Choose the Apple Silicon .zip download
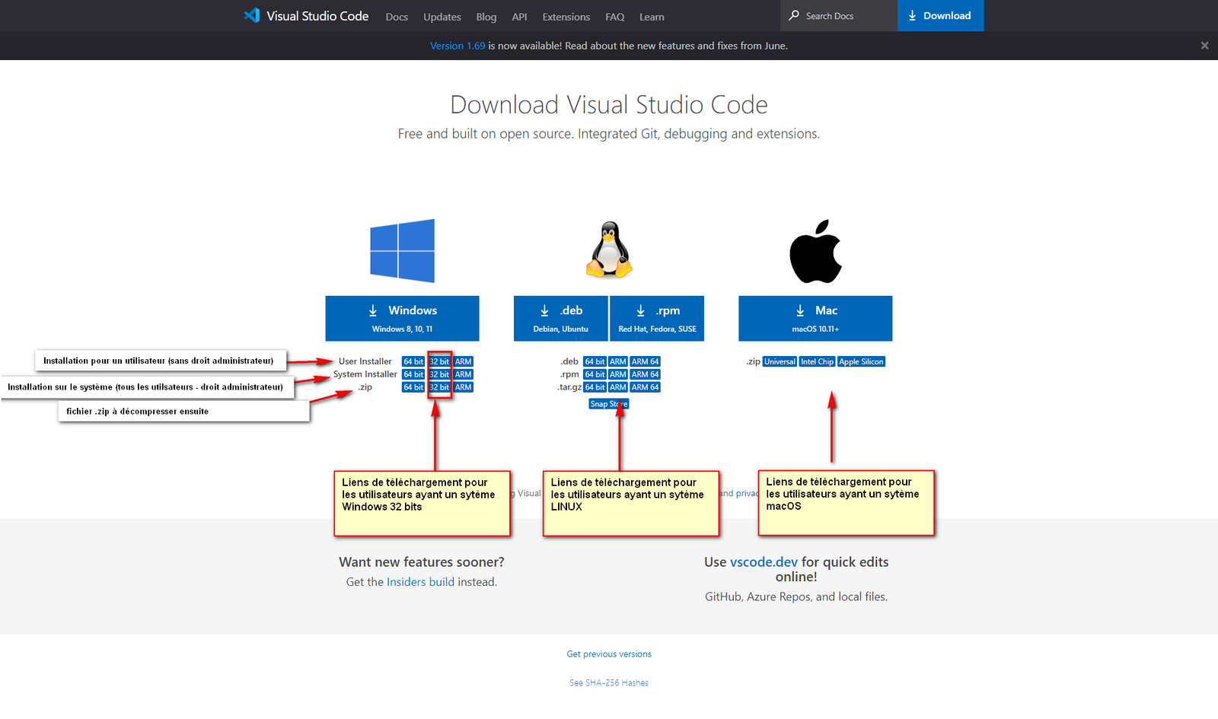 (x=861, y=361)
